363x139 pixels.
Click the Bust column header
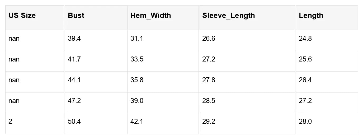point(76,16)
